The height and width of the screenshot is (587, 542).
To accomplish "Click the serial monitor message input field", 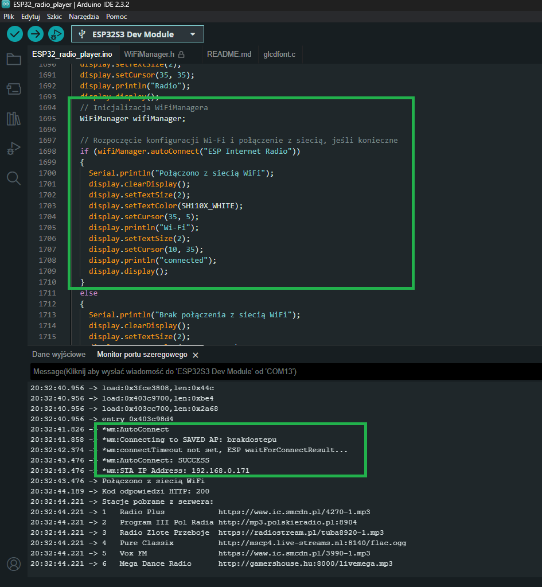I will pyautogui.click(x=286, y=372).
